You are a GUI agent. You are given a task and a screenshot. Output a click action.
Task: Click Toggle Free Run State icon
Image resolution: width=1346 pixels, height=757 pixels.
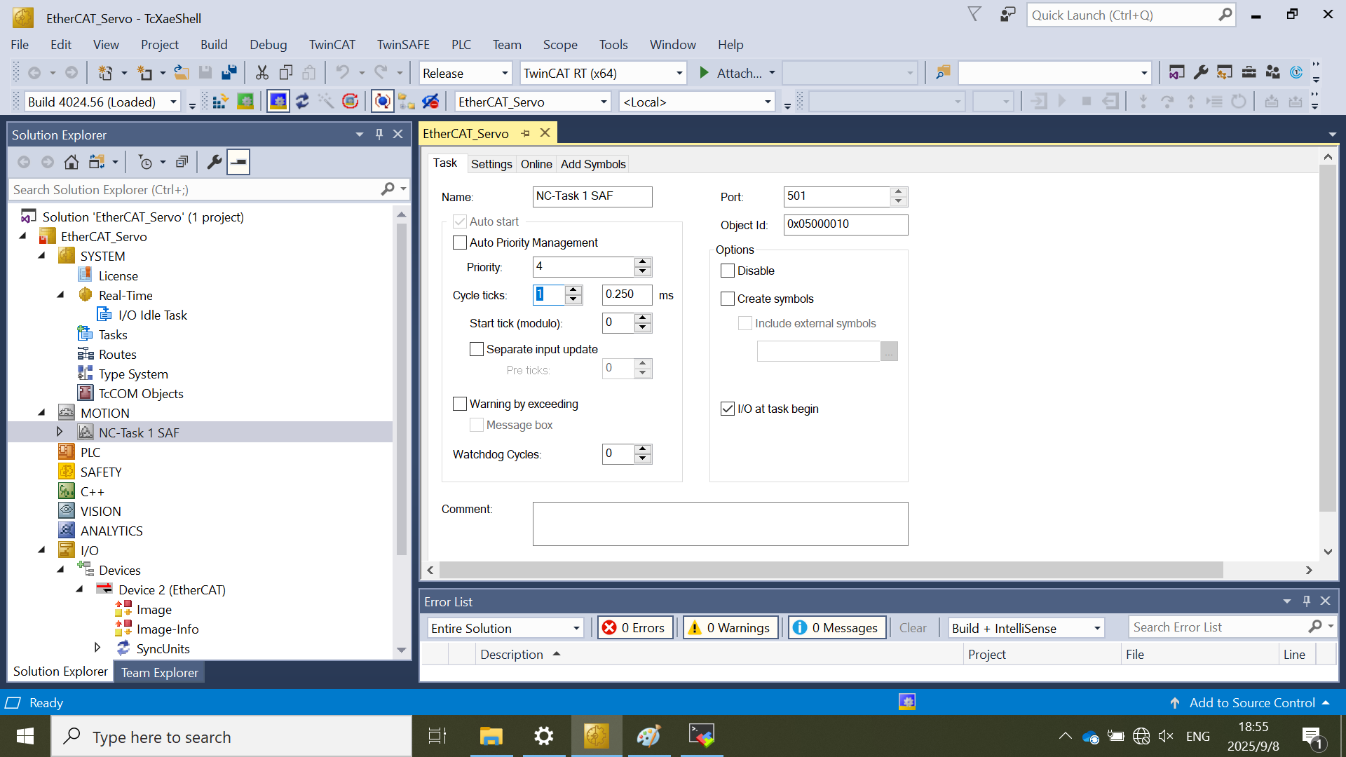pos(350,102)
